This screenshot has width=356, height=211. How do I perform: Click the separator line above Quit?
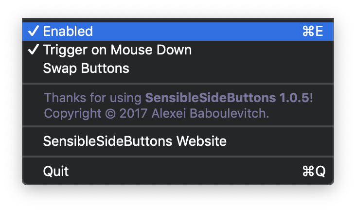click(178, 157)
